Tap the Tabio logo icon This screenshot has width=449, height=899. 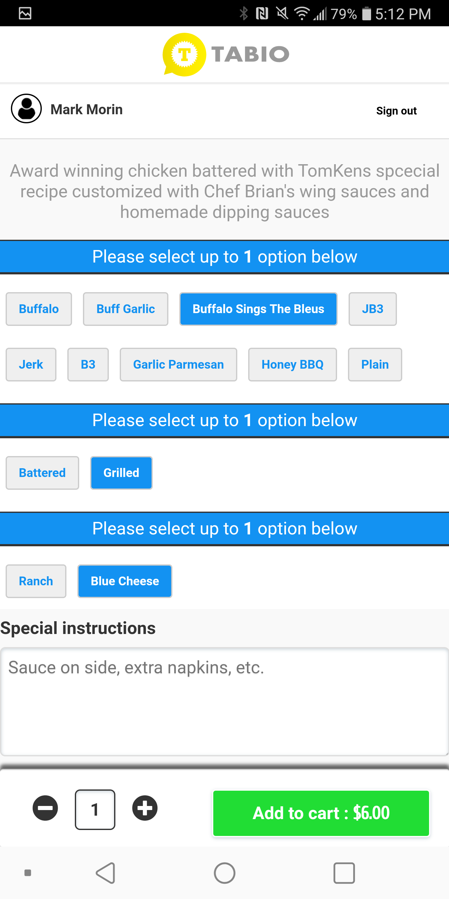(184, 54)
